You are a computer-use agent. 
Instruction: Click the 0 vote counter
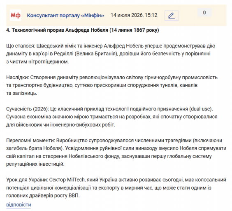coord(204,12)
